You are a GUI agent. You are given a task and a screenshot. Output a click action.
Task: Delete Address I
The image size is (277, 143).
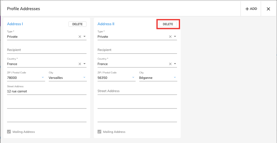click(x=77, y=24)
